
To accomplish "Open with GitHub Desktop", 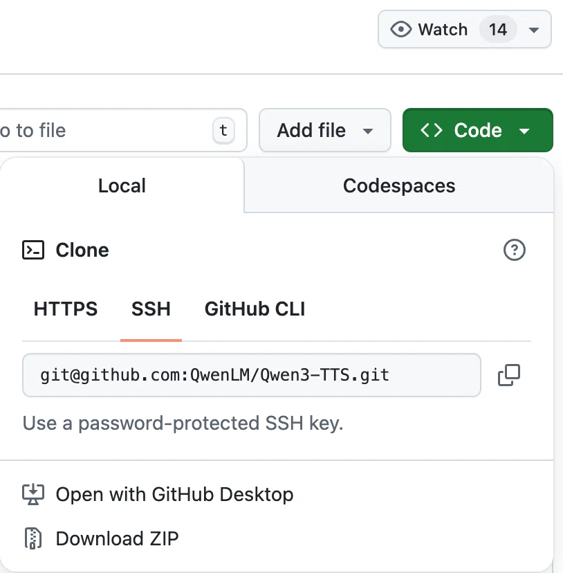I will pyautogui.click(x=158, y=494).
